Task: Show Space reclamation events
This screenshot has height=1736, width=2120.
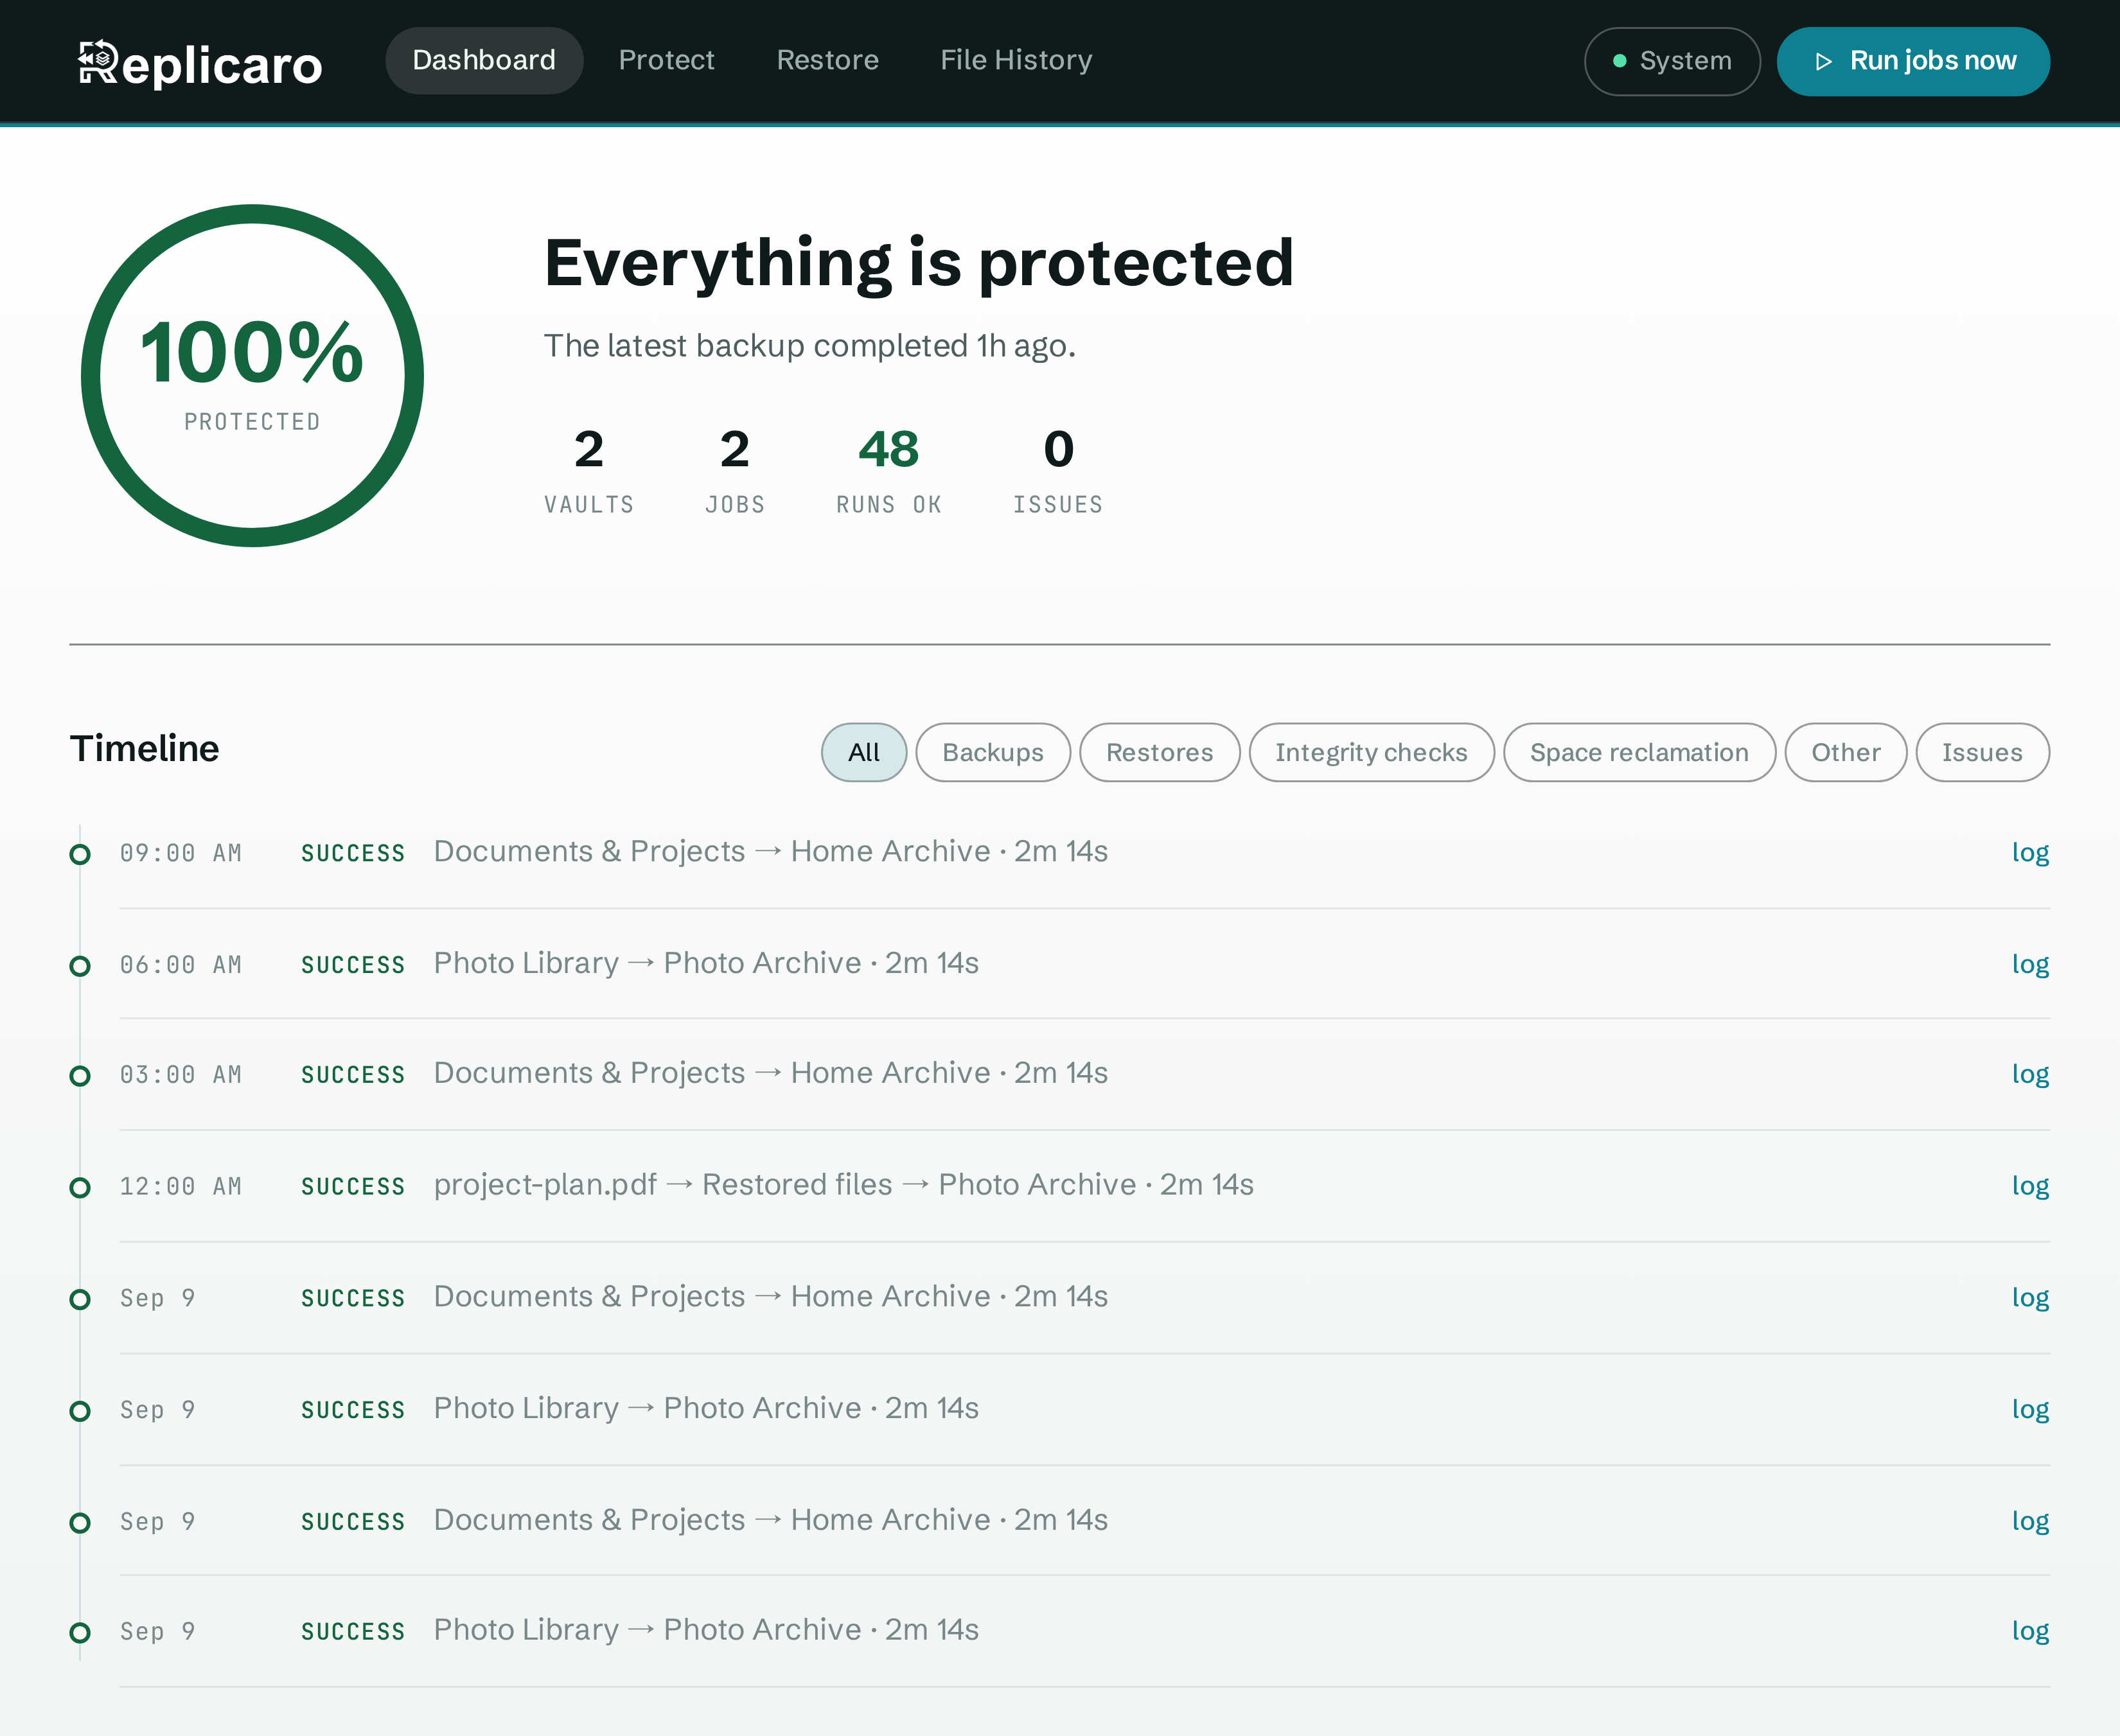Action: point(1639,752)
